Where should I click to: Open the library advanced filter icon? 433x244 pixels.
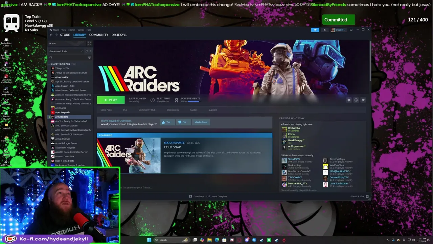point(89,58)
